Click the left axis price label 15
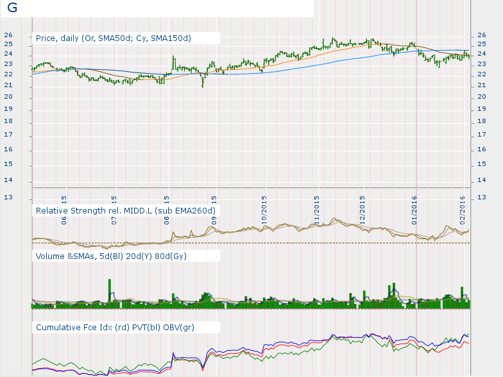This screenshot has width=503, height=377. (x=8, y=165)
